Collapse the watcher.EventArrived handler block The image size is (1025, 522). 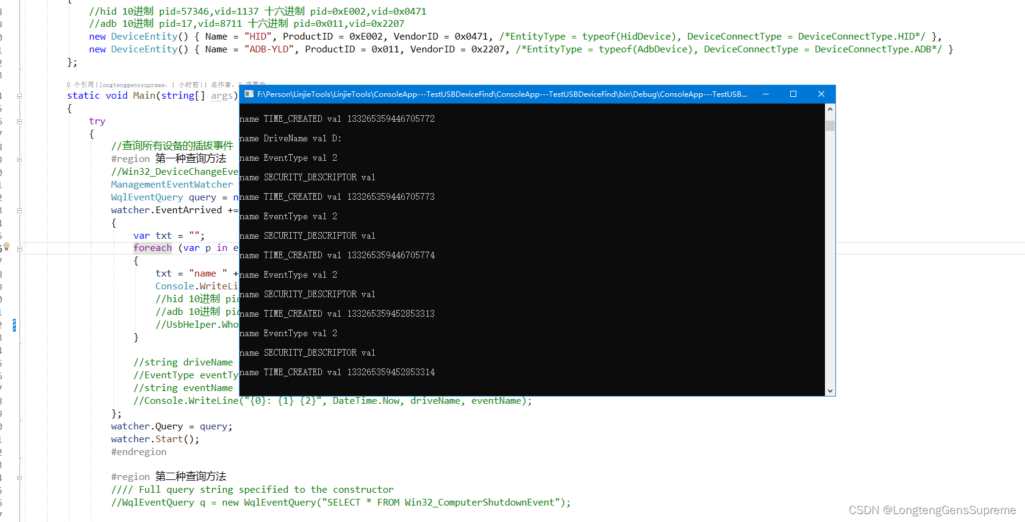point(20,210)
